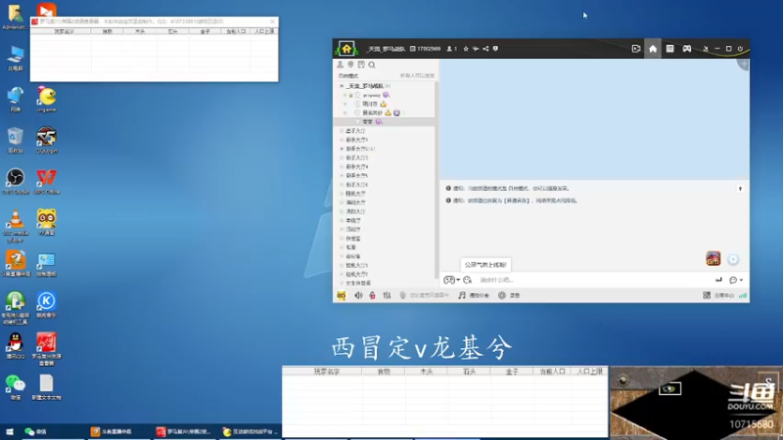Click the channel list vertical scrollbar
The image size is (783, 440).
tap(437, 180)
